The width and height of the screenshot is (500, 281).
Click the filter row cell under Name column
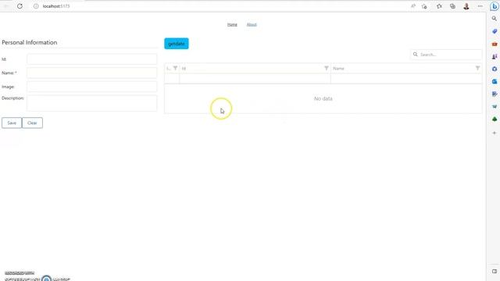pos(406,78)
